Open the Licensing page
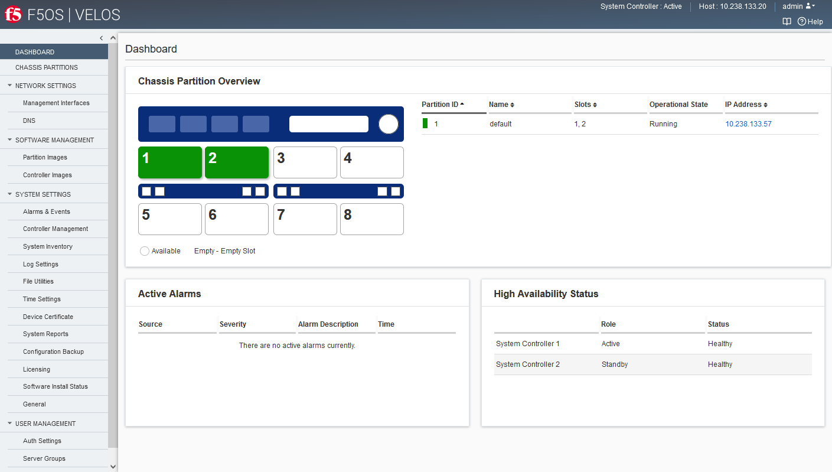The height and width of the screenshot is (472, 832). [x=37, y=369]
